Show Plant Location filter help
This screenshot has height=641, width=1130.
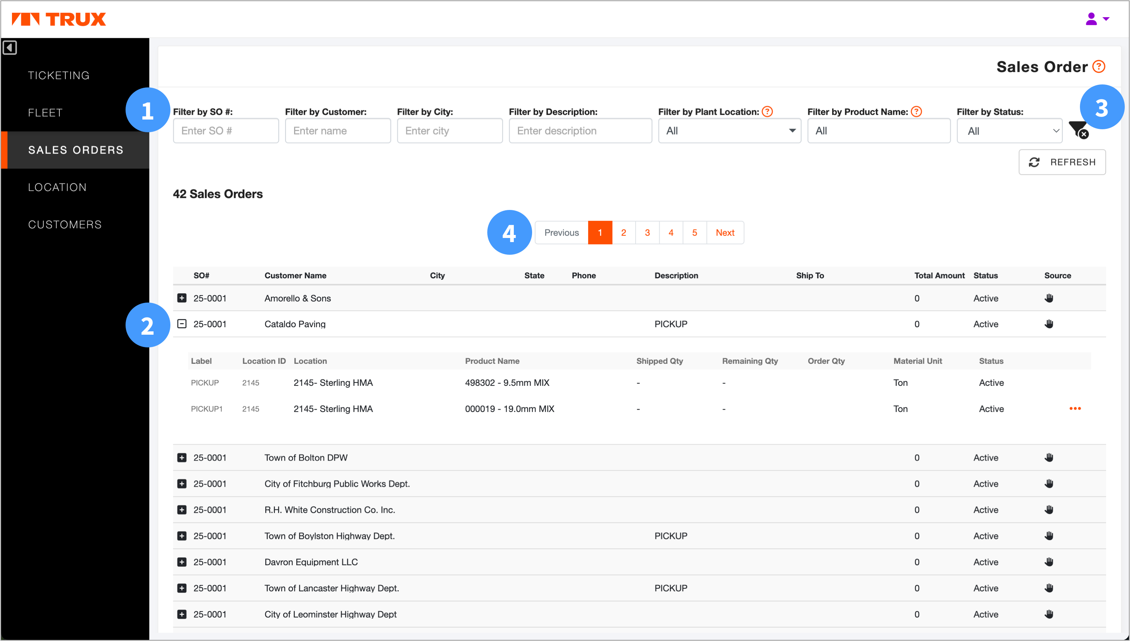click(x=767, y=112)
